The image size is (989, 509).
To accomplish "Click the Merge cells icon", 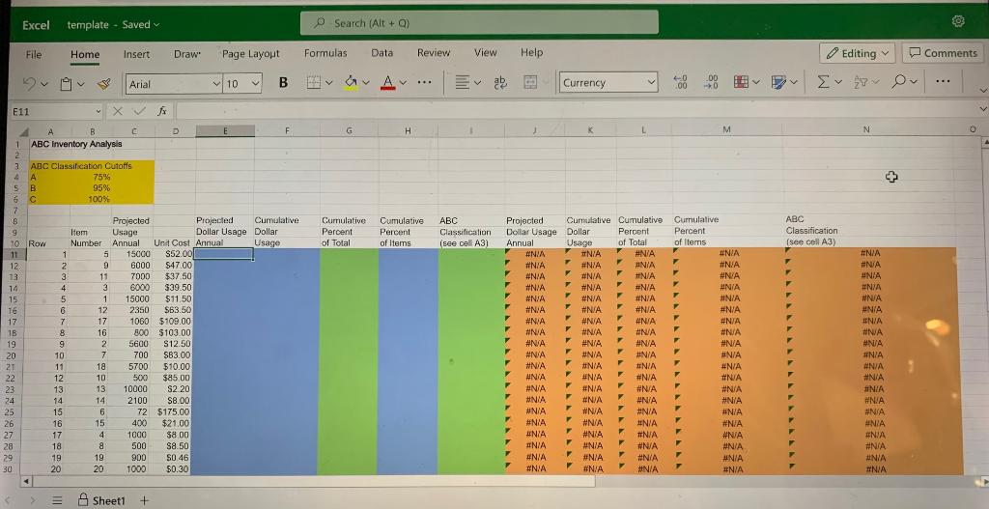I will [530, 83].
